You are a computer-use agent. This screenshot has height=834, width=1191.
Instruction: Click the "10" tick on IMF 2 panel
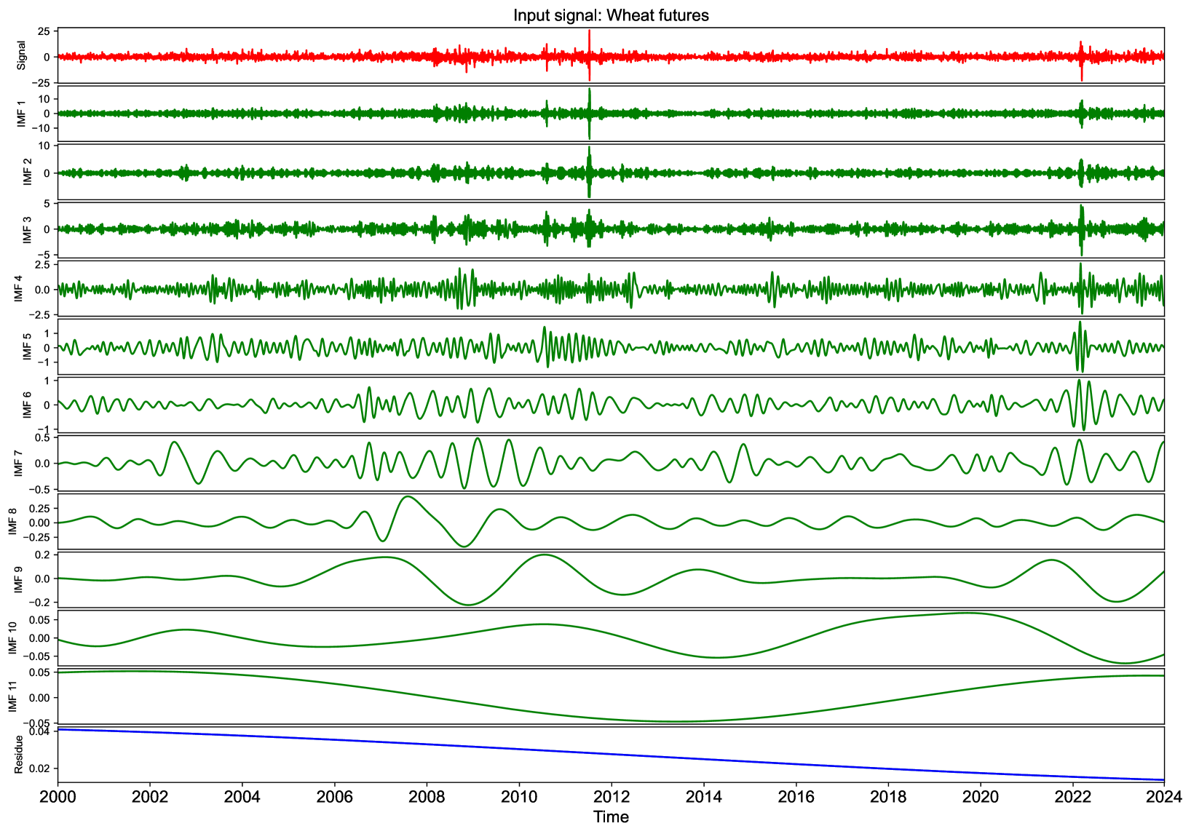[x=43, y=146]
